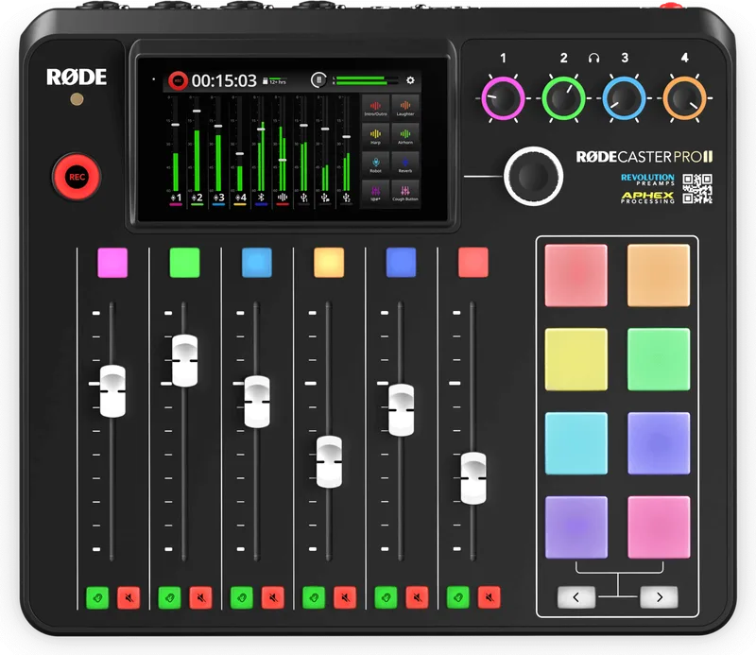
Task: Trigger the red smart pad
Action: (576, 275)
